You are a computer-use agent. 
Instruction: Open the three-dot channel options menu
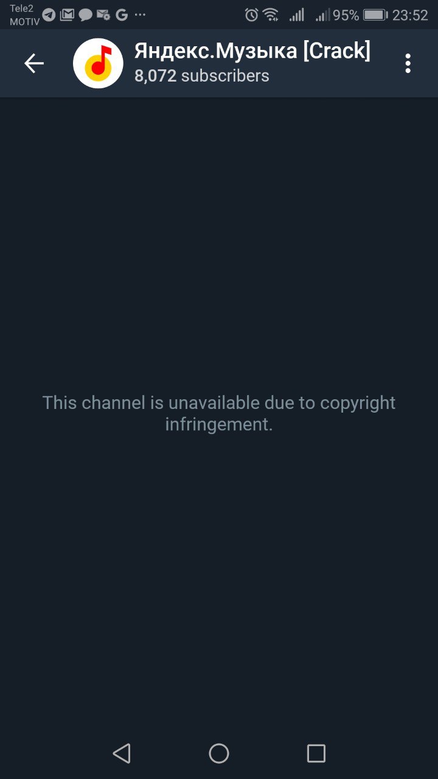click(x=408, y=63)
